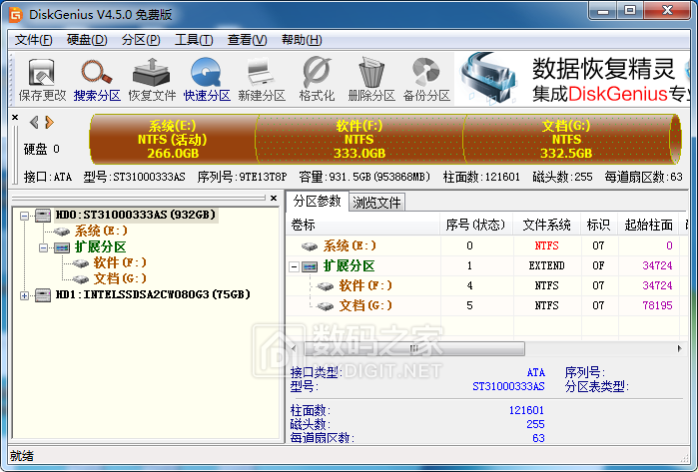
Task: Click the 格式化 format icon
Action: point(317,80)
